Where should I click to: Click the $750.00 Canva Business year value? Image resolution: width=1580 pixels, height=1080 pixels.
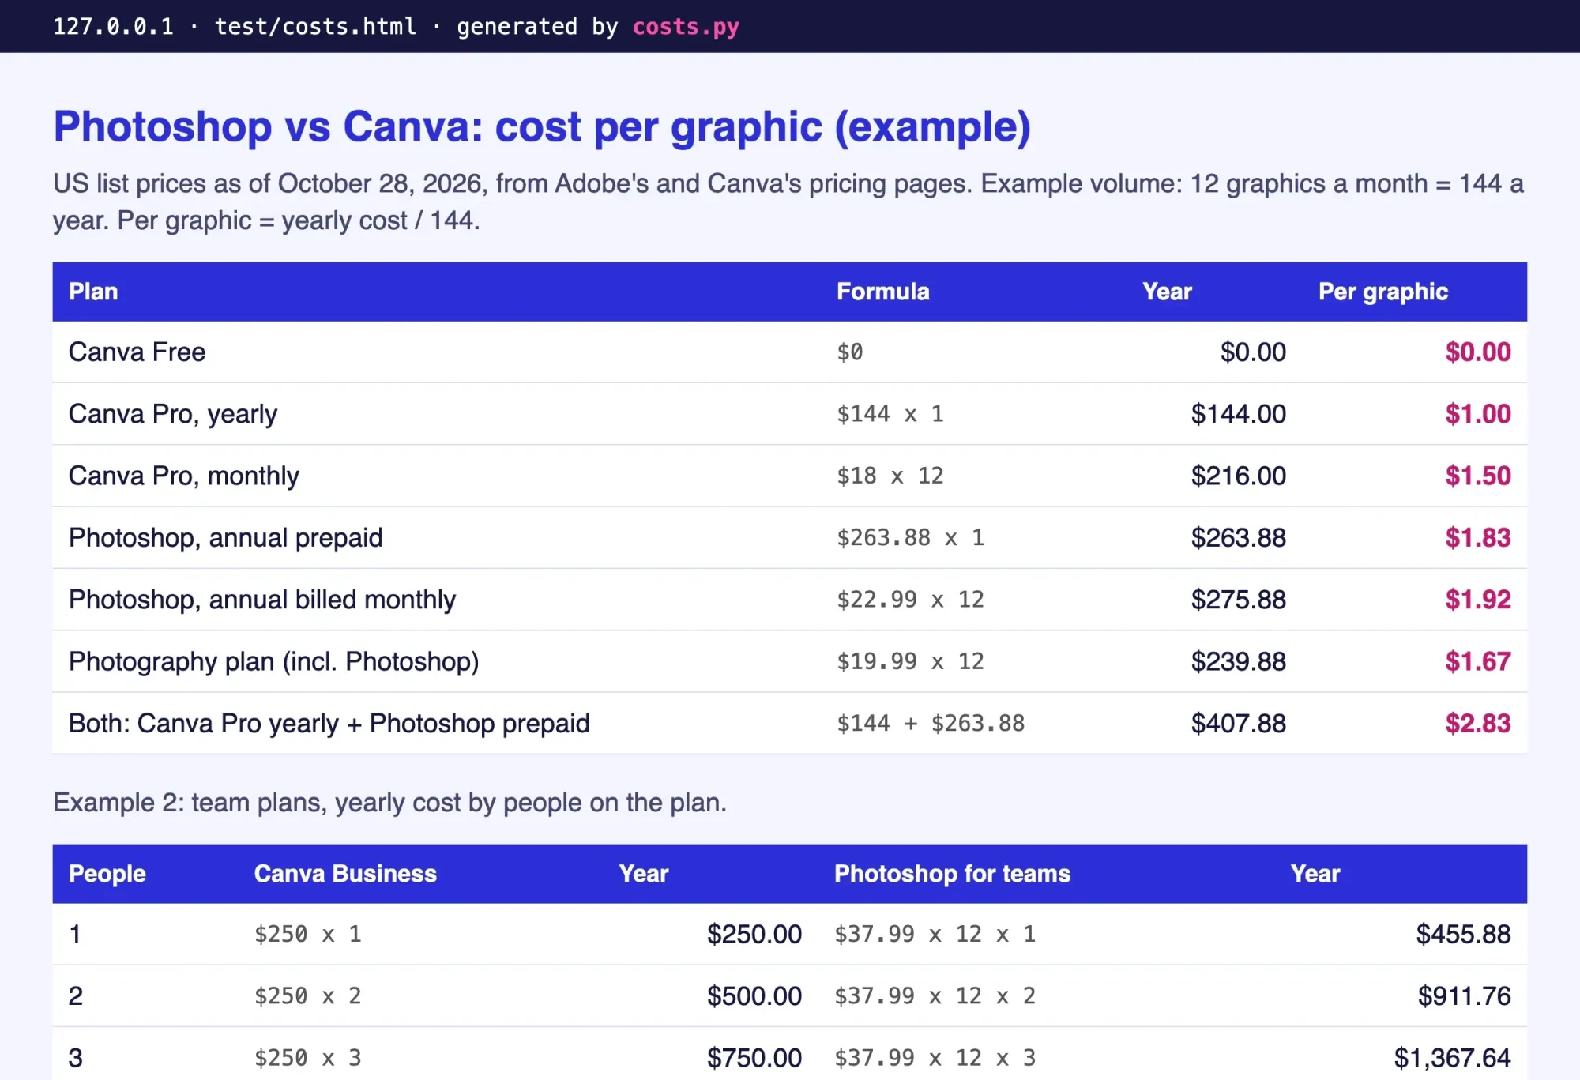[754, 1058]
